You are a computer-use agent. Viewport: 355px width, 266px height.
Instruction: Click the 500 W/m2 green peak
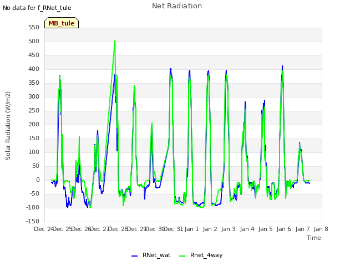115,41
